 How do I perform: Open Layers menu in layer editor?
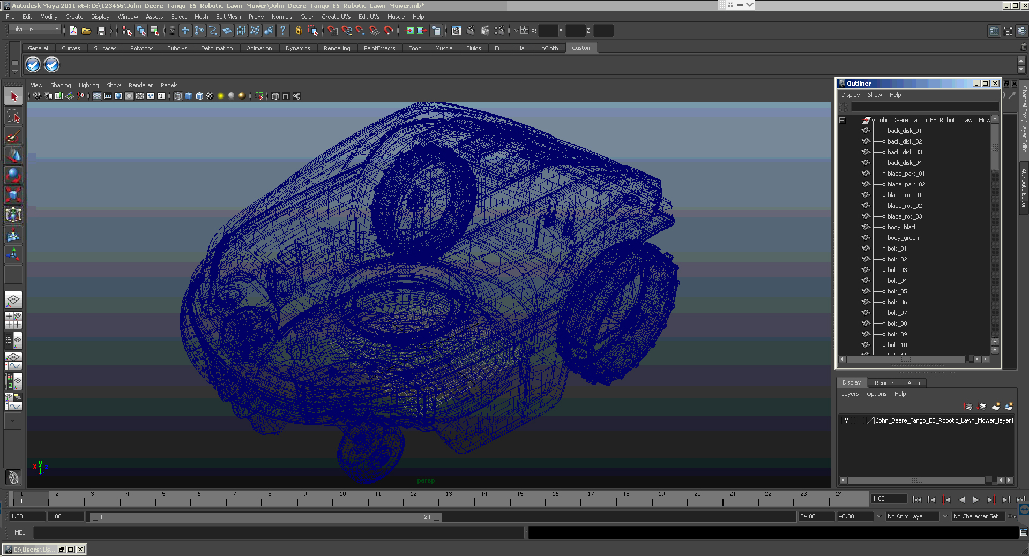pos(850,394)
